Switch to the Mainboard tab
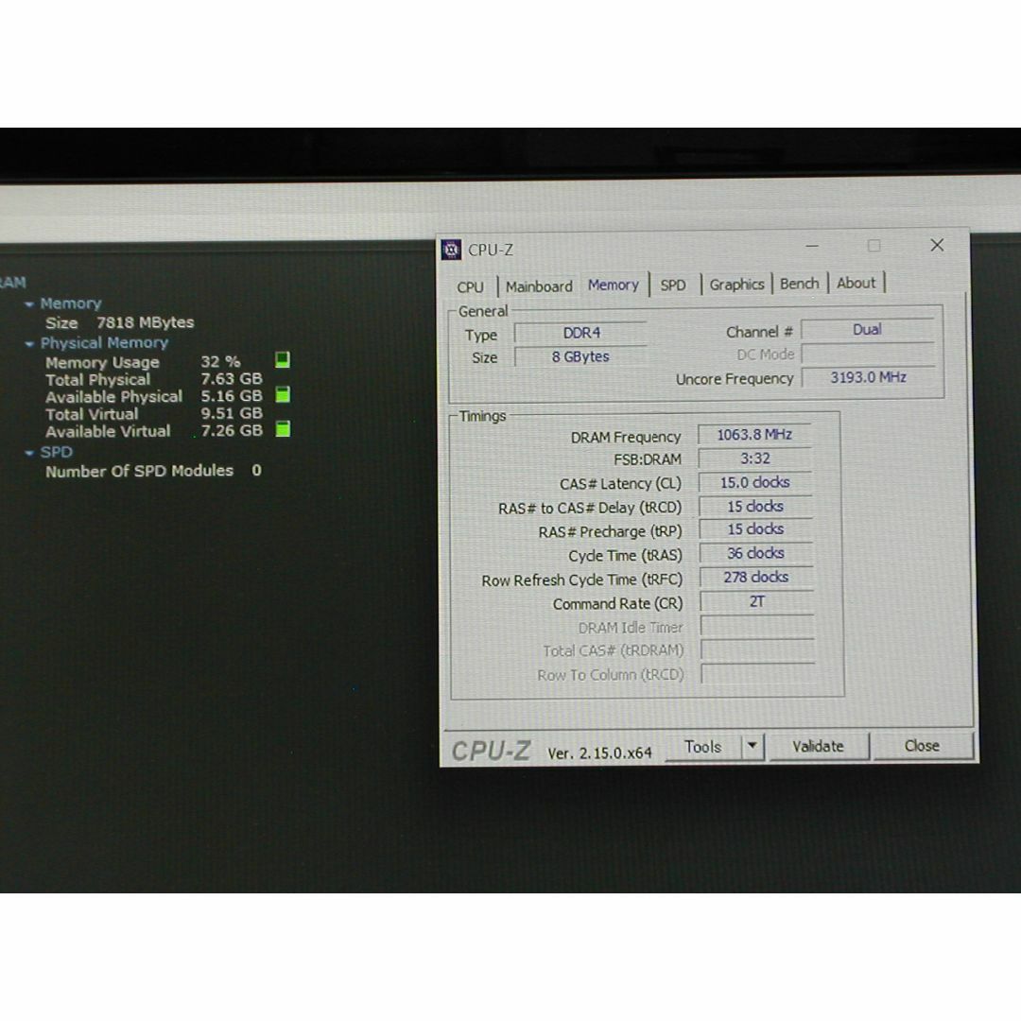The image size is (1021, 1021). pos(539,286)
